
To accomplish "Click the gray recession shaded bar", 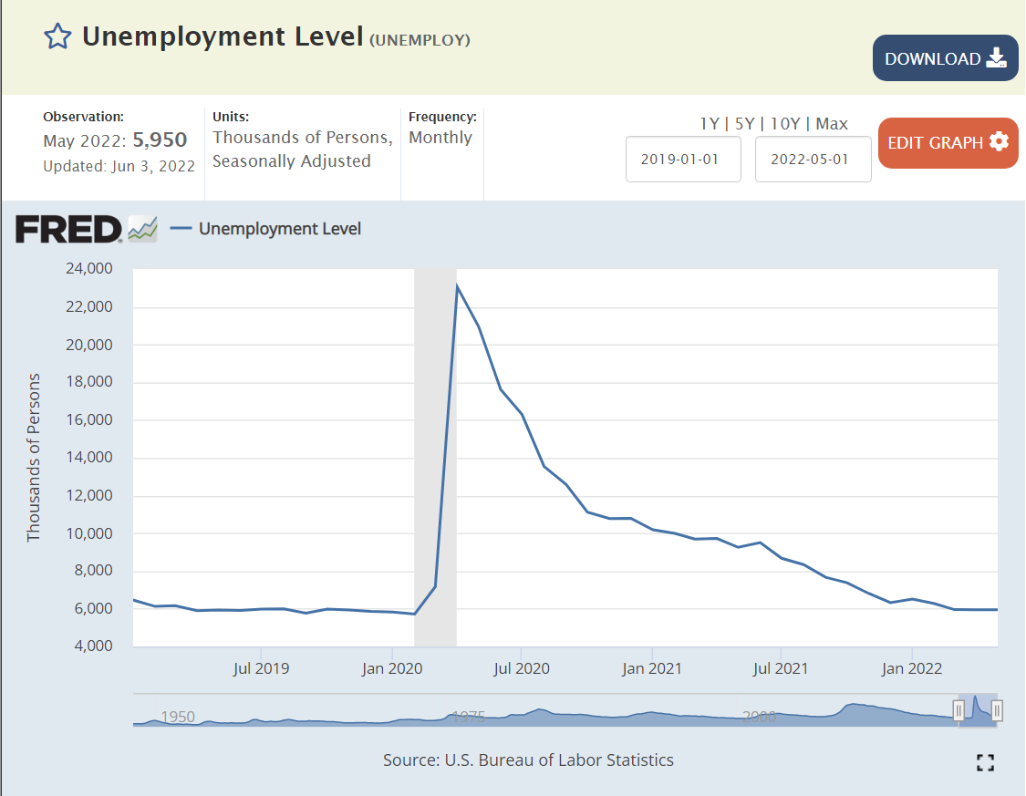I will (x=435, y=456).
